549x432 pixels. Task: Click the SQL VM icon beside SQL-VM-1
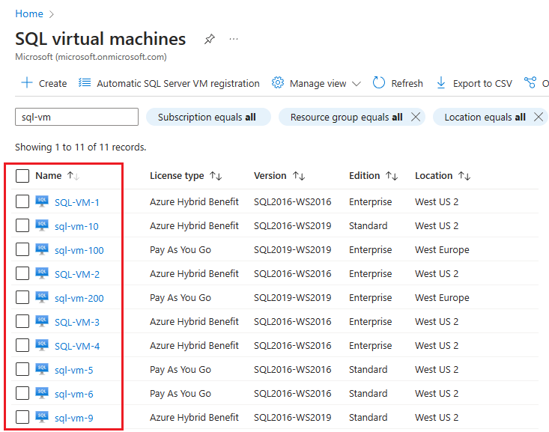tap(42, 201)
